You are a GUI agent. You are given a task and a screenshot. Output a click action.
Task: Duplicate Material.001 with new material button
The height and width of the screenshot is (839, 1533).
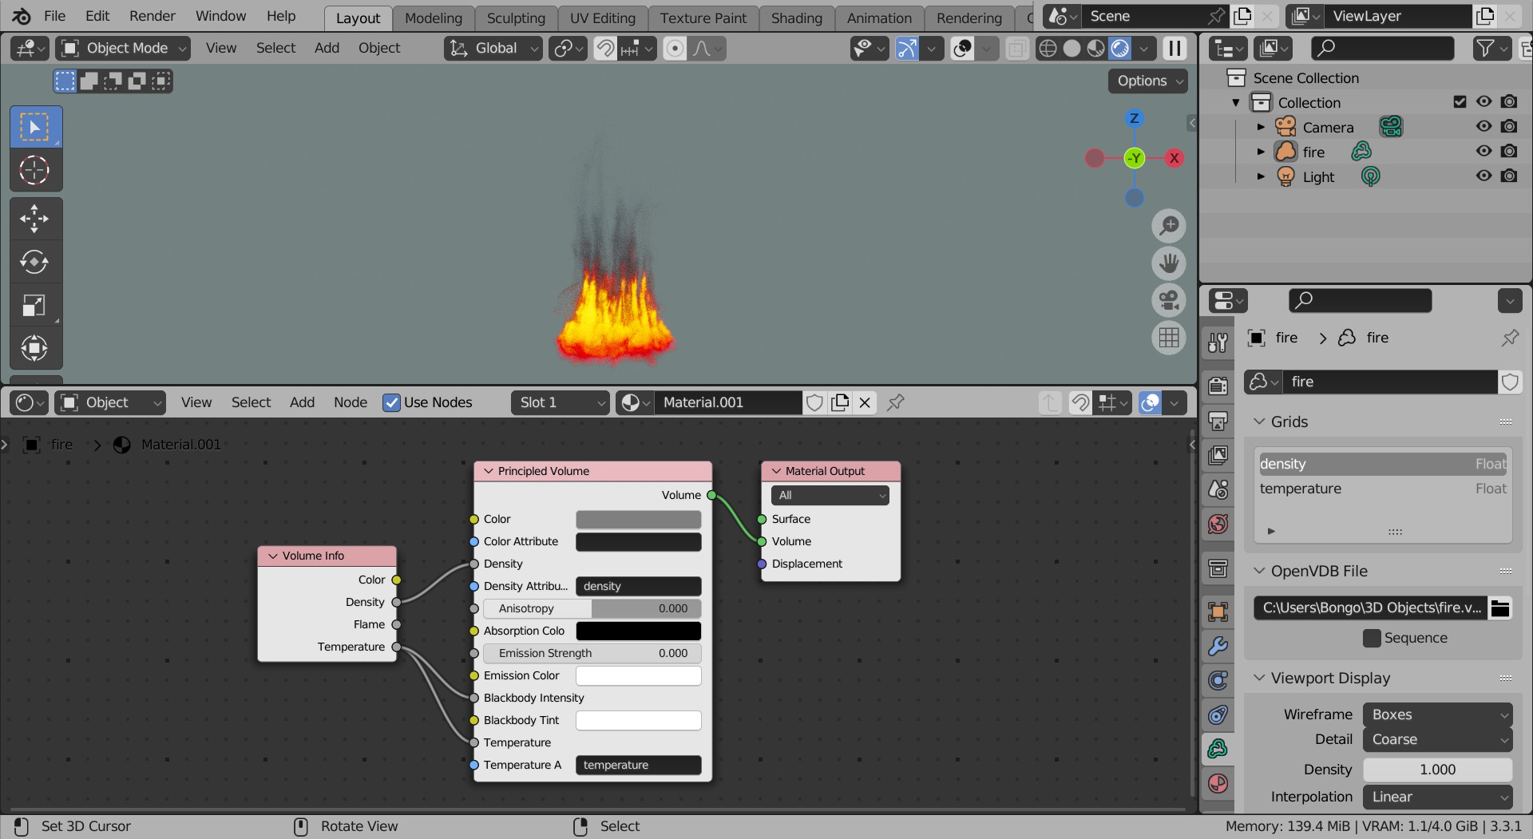840,402
